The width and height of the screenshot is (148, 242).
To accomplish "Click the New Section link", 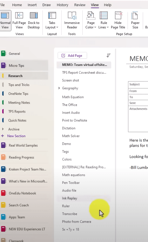I will tap(16, 136).
